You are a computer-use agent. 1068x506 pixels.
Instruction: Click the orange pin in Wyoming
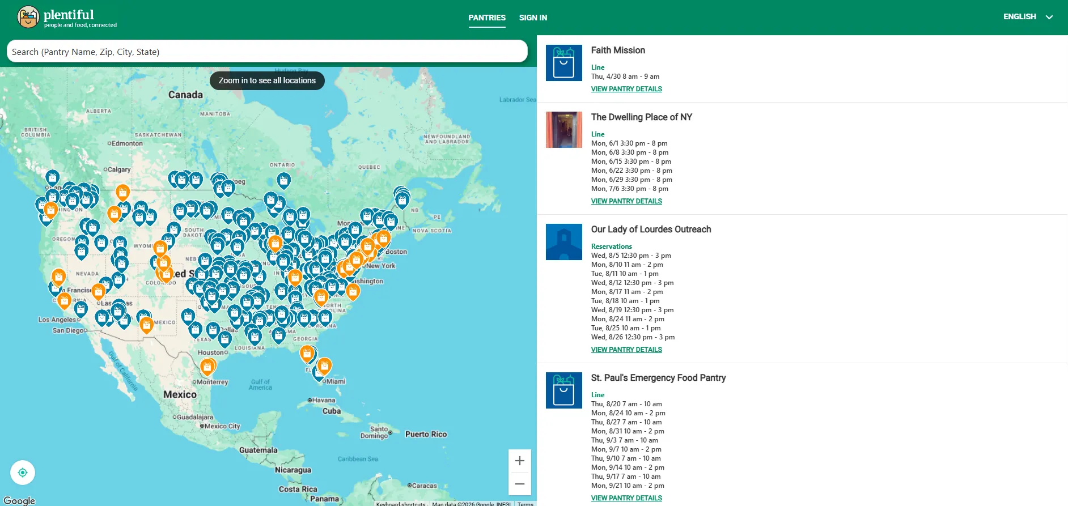pyautogui.click(x=160, y=248)
